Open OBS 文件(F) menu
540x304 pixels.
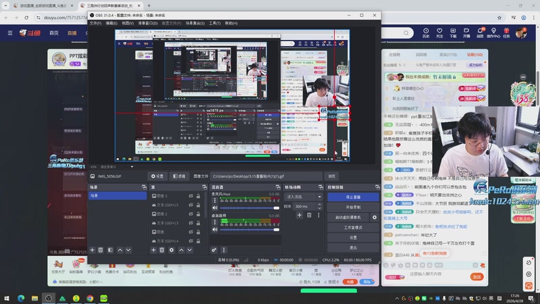(x=95, y=23)
